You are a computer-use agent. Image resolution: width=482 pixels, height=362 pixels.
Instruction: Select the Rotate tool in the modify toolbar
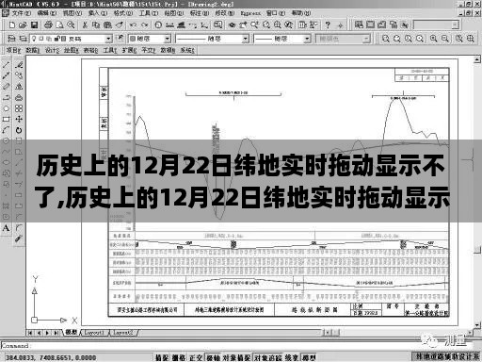coord(19,130)
